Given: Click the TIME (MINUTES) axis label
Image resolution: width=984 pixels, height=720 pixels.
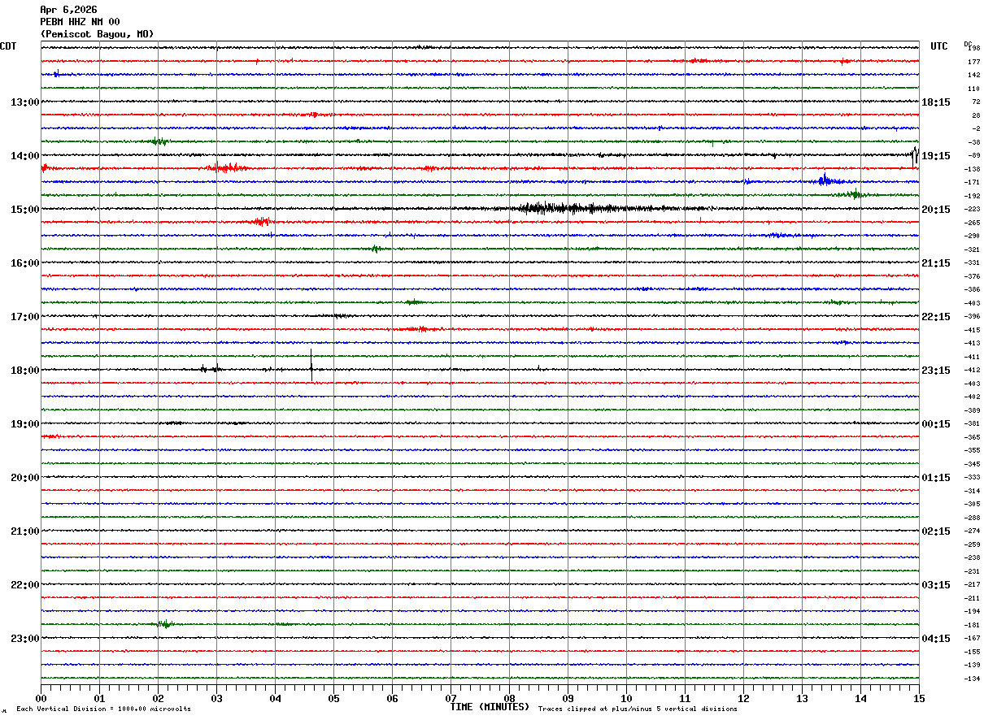Looking at the screenshot, I should click(x=490, y=707).
